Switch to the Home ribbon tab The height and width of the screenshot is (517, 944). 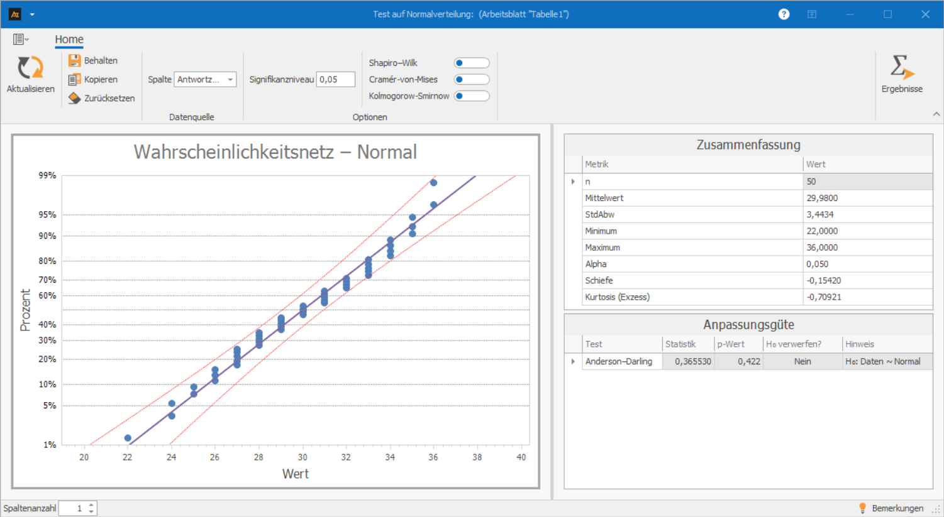pos(69,40)
